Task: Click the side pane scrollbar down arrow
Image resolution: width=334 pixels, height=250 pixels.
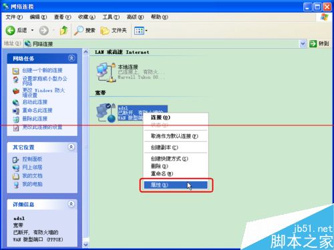Action: (x=86, y=245)
